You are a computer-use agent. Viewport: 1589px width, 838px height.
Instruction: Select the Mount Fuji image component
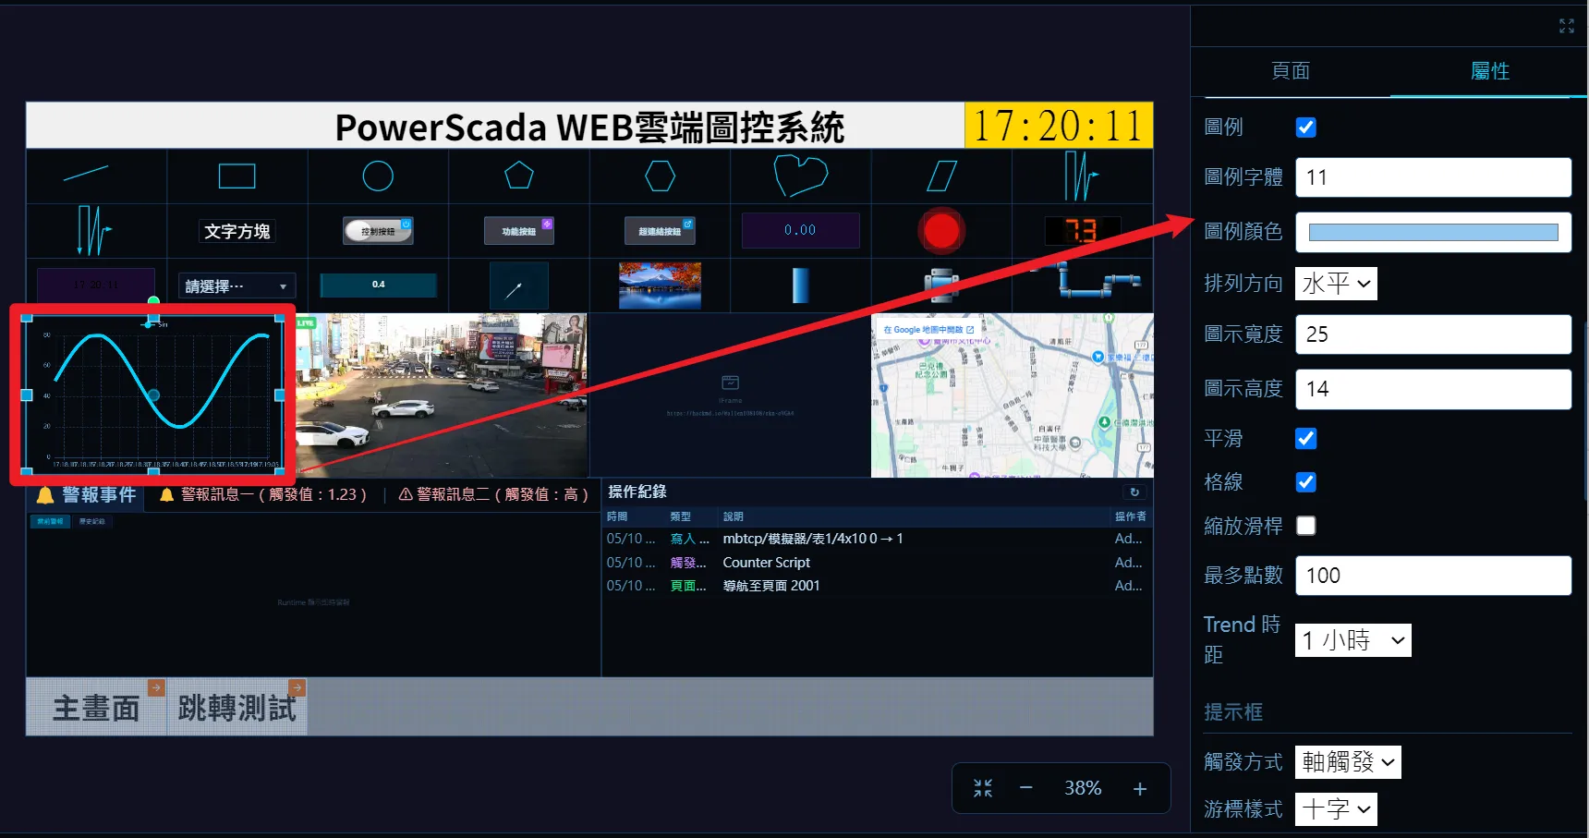pos(660,285)
